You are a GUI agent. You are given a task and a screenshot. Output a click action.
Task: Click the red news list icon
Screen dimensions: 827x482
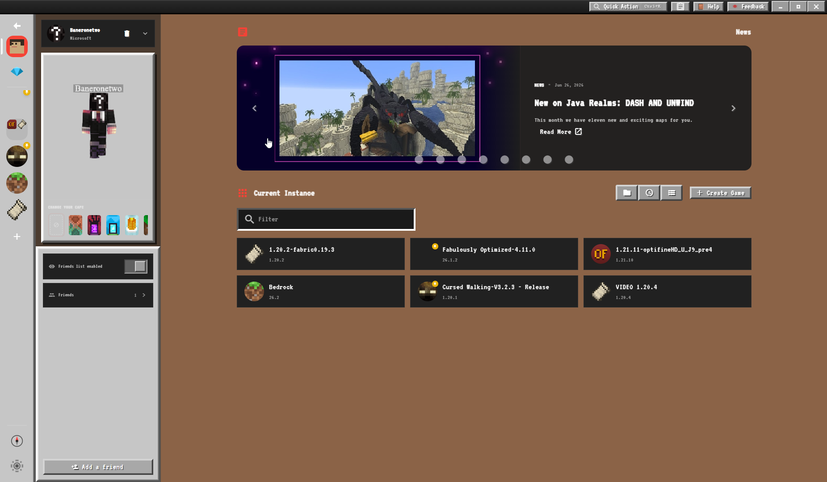click(243, 32)
